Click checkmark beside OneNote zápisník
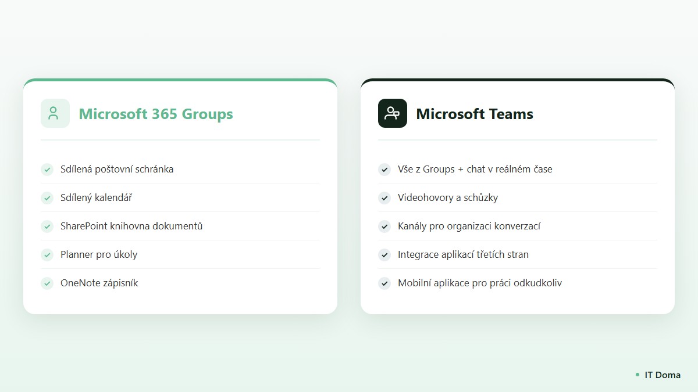698x392 pixels. click(x=47, y=283)
